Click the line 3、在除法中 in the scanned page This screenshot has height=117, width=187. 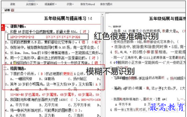point(52,47)
